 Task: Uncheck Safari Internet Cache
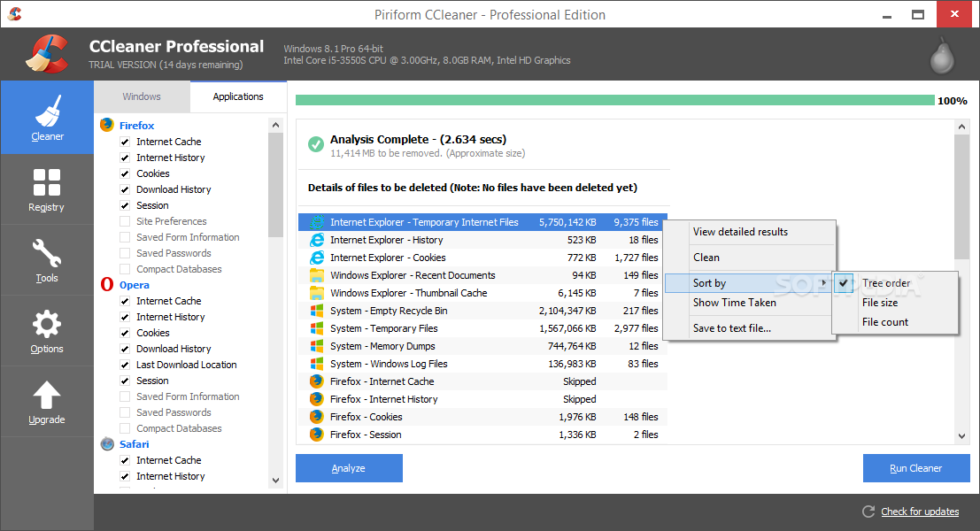click(x=125, y=460)
